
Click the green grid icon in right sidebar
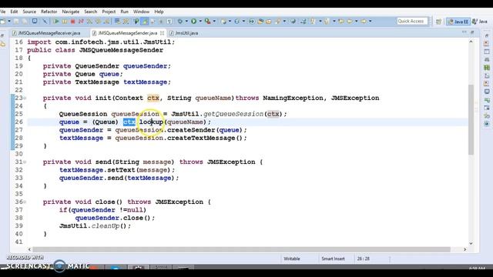click(x=487, y=68)
